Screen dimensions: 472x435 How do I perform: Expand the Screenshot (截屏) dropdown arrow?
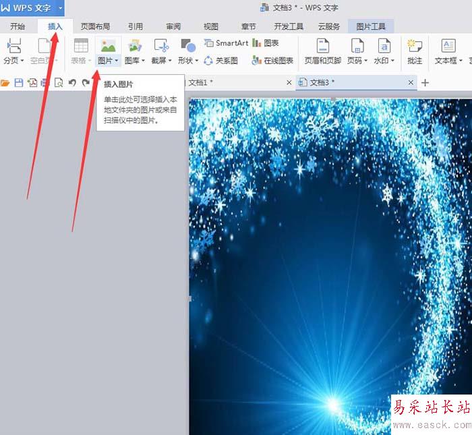[170, 61]
